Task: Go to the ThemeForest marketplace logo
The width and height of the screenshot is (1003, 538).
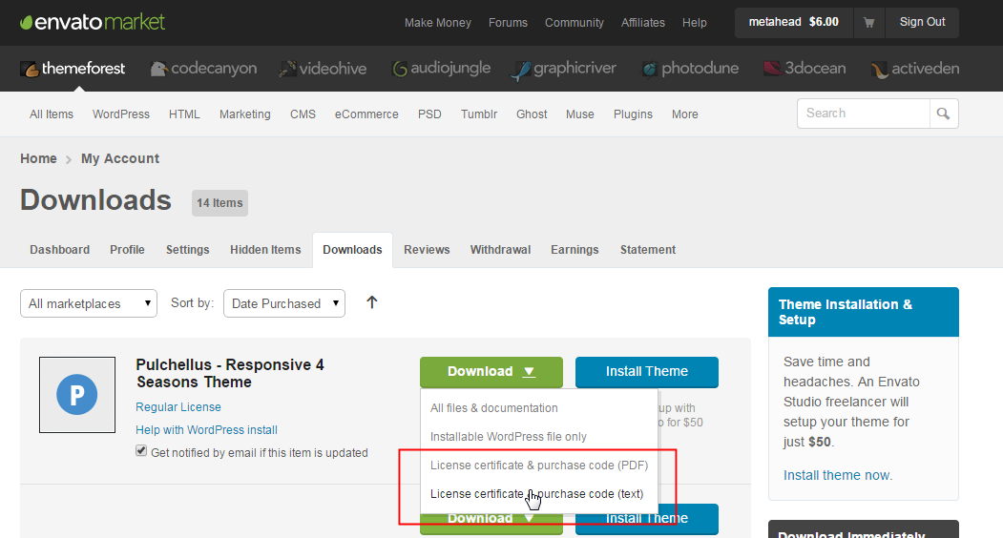Action: 73,69
